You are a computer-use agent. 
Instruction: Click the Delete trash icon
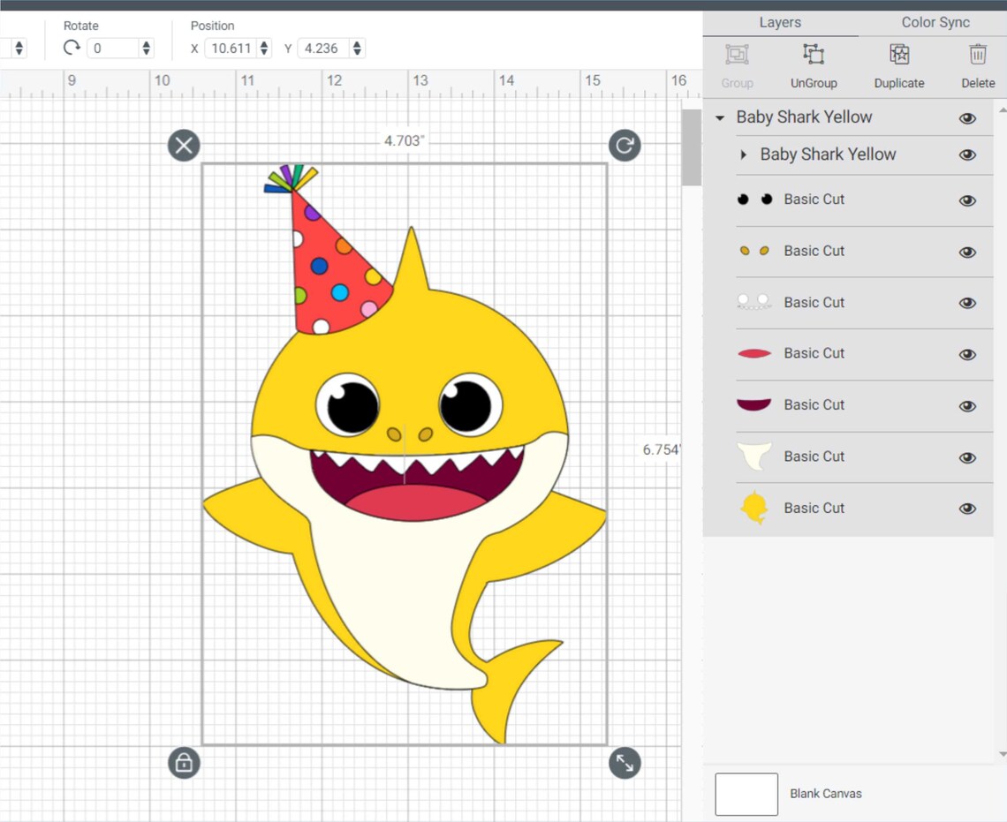point(978,55)
